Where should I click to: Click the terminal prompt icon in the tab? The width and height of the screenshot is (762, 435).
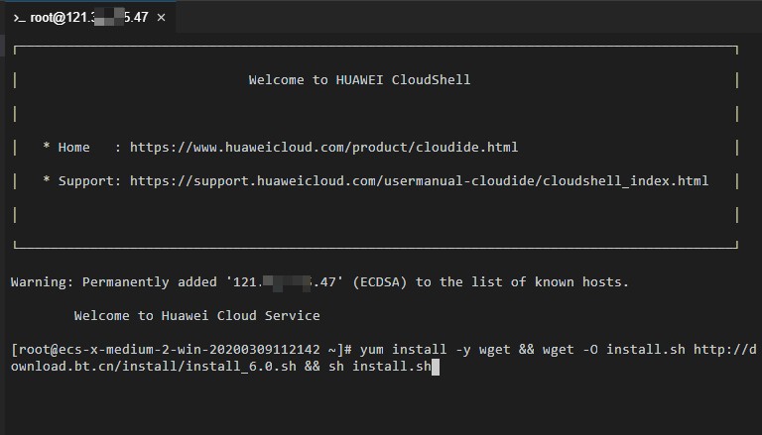(19, 18)
